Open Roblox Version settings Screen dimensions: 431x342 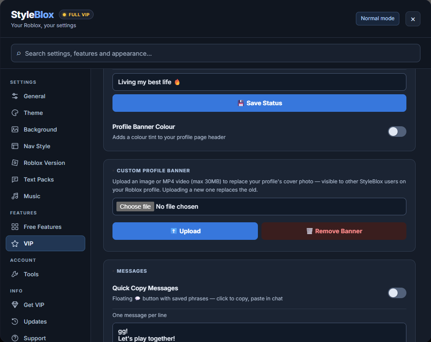[45, 163]
